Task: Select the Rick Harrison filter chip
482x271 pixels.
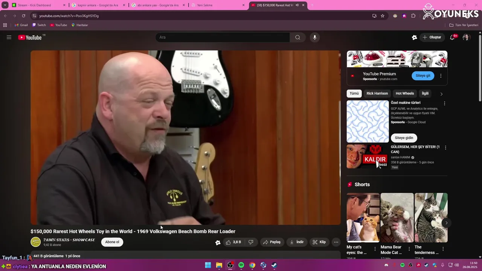Action: (377, 93)
